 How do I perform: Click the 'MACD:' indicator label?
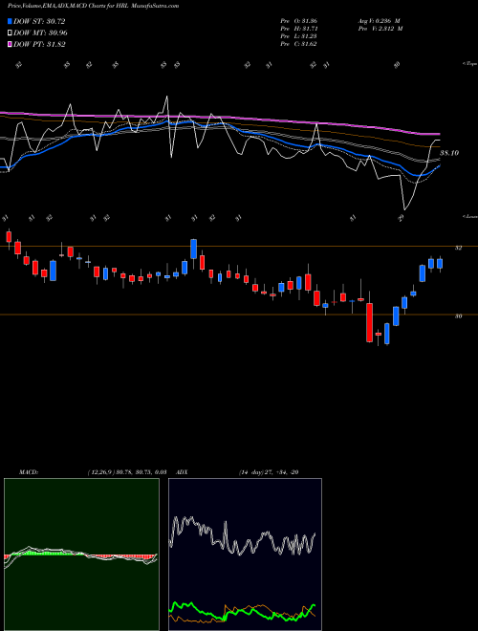click(x=29, y=472)
